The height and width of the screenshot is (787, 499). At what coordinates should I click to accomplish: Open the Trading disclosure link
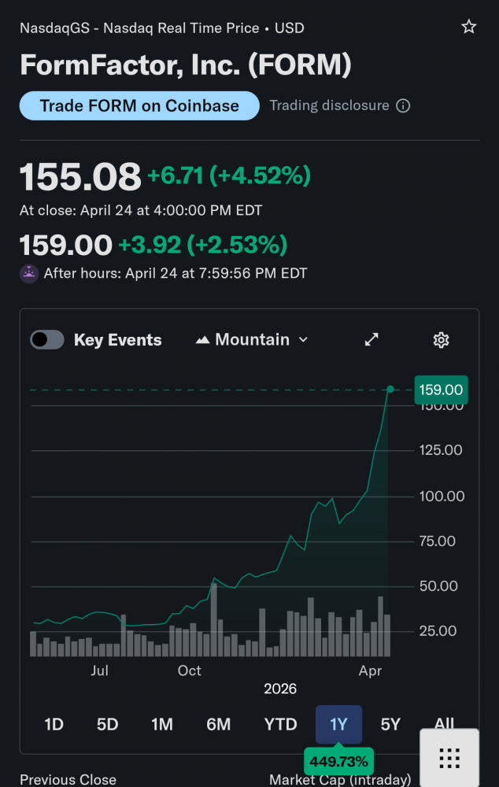pyautogui.click(x=329, y=105)
